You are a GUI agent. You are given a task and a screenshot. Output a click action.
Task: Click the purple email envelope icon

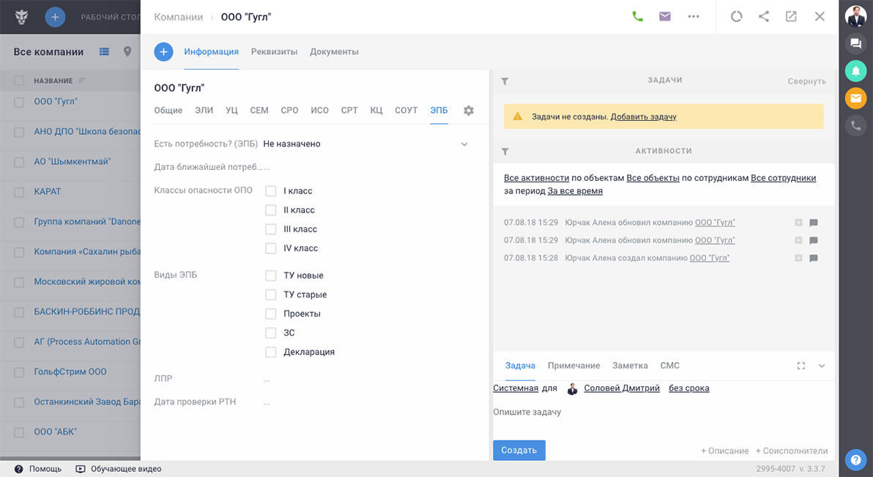pyautogui.click(x=665, y=17)
